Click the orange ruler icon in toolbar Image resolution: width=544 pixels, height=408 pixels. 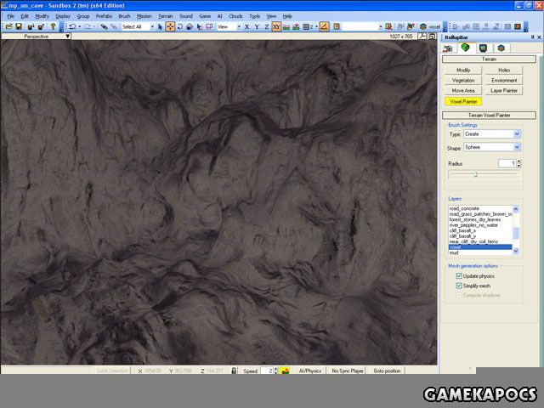pyautogui.click(x=337, y=26)
